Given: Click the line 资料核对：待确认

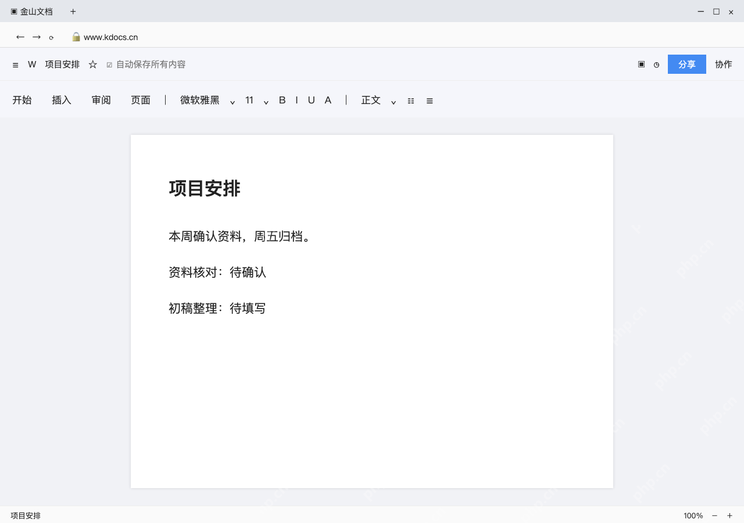Looking at the screenshot, I should (x=217, y=273).
